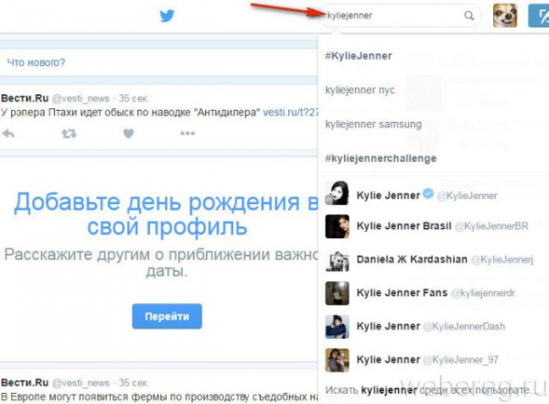The image size is (549, 404).
Task: Click the Что нового? compose box
Action: pos(158,62)
